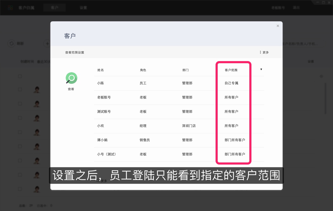The width and height of the screenshot is (333, 211).
Task: Click the magnifier icon next to bottom 更多
Action: click(x=97, y=181)
